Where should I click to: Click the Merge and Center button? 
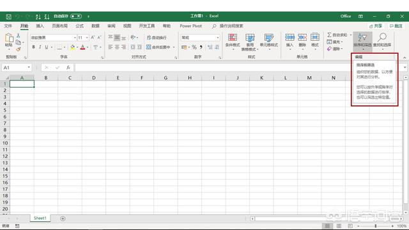click(158, 47)
